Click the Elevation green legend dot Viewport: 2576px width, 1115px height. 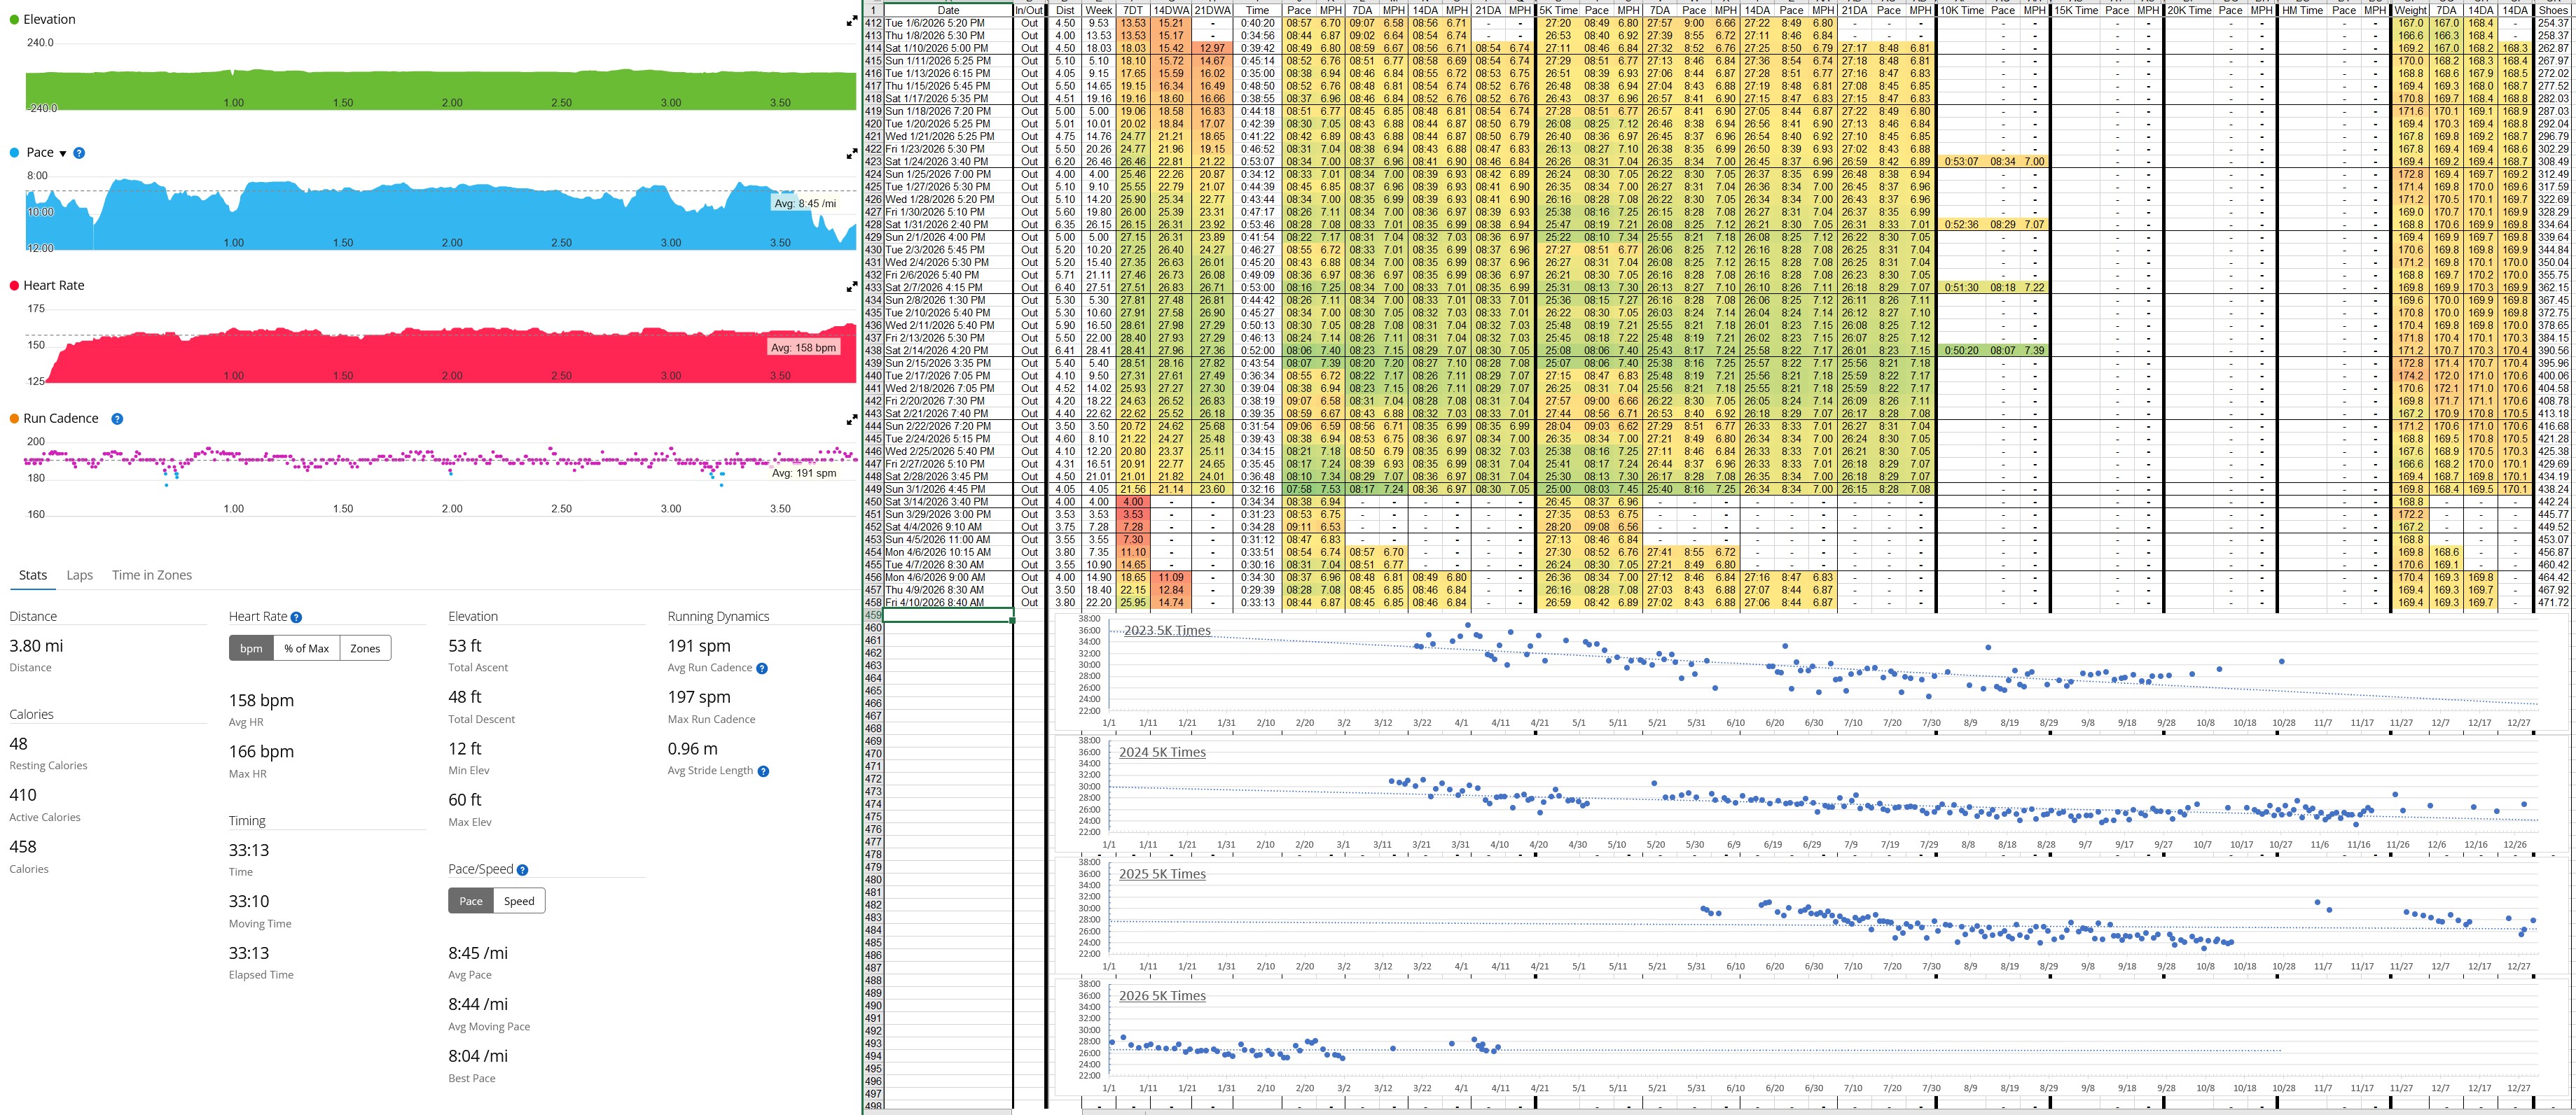click(14, 19)
